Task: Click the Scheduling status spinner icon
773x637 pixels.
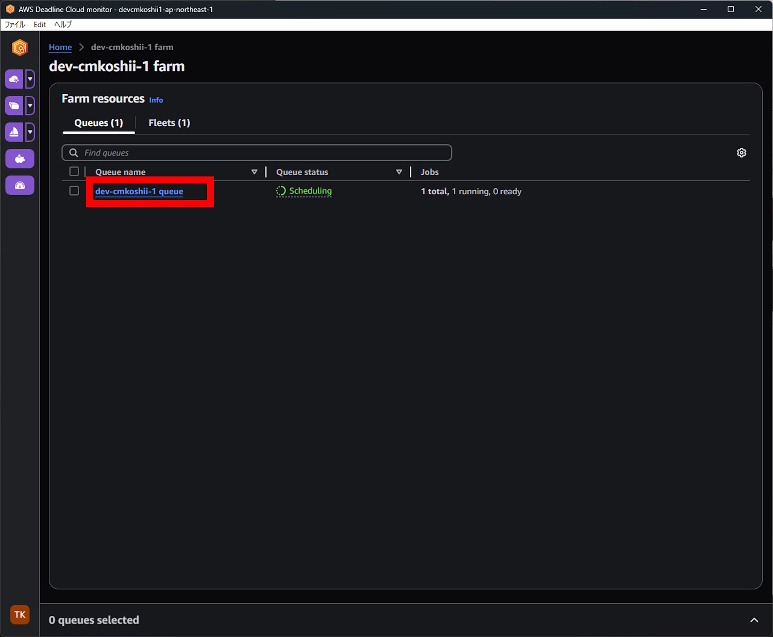Action: tap(281, 191)
